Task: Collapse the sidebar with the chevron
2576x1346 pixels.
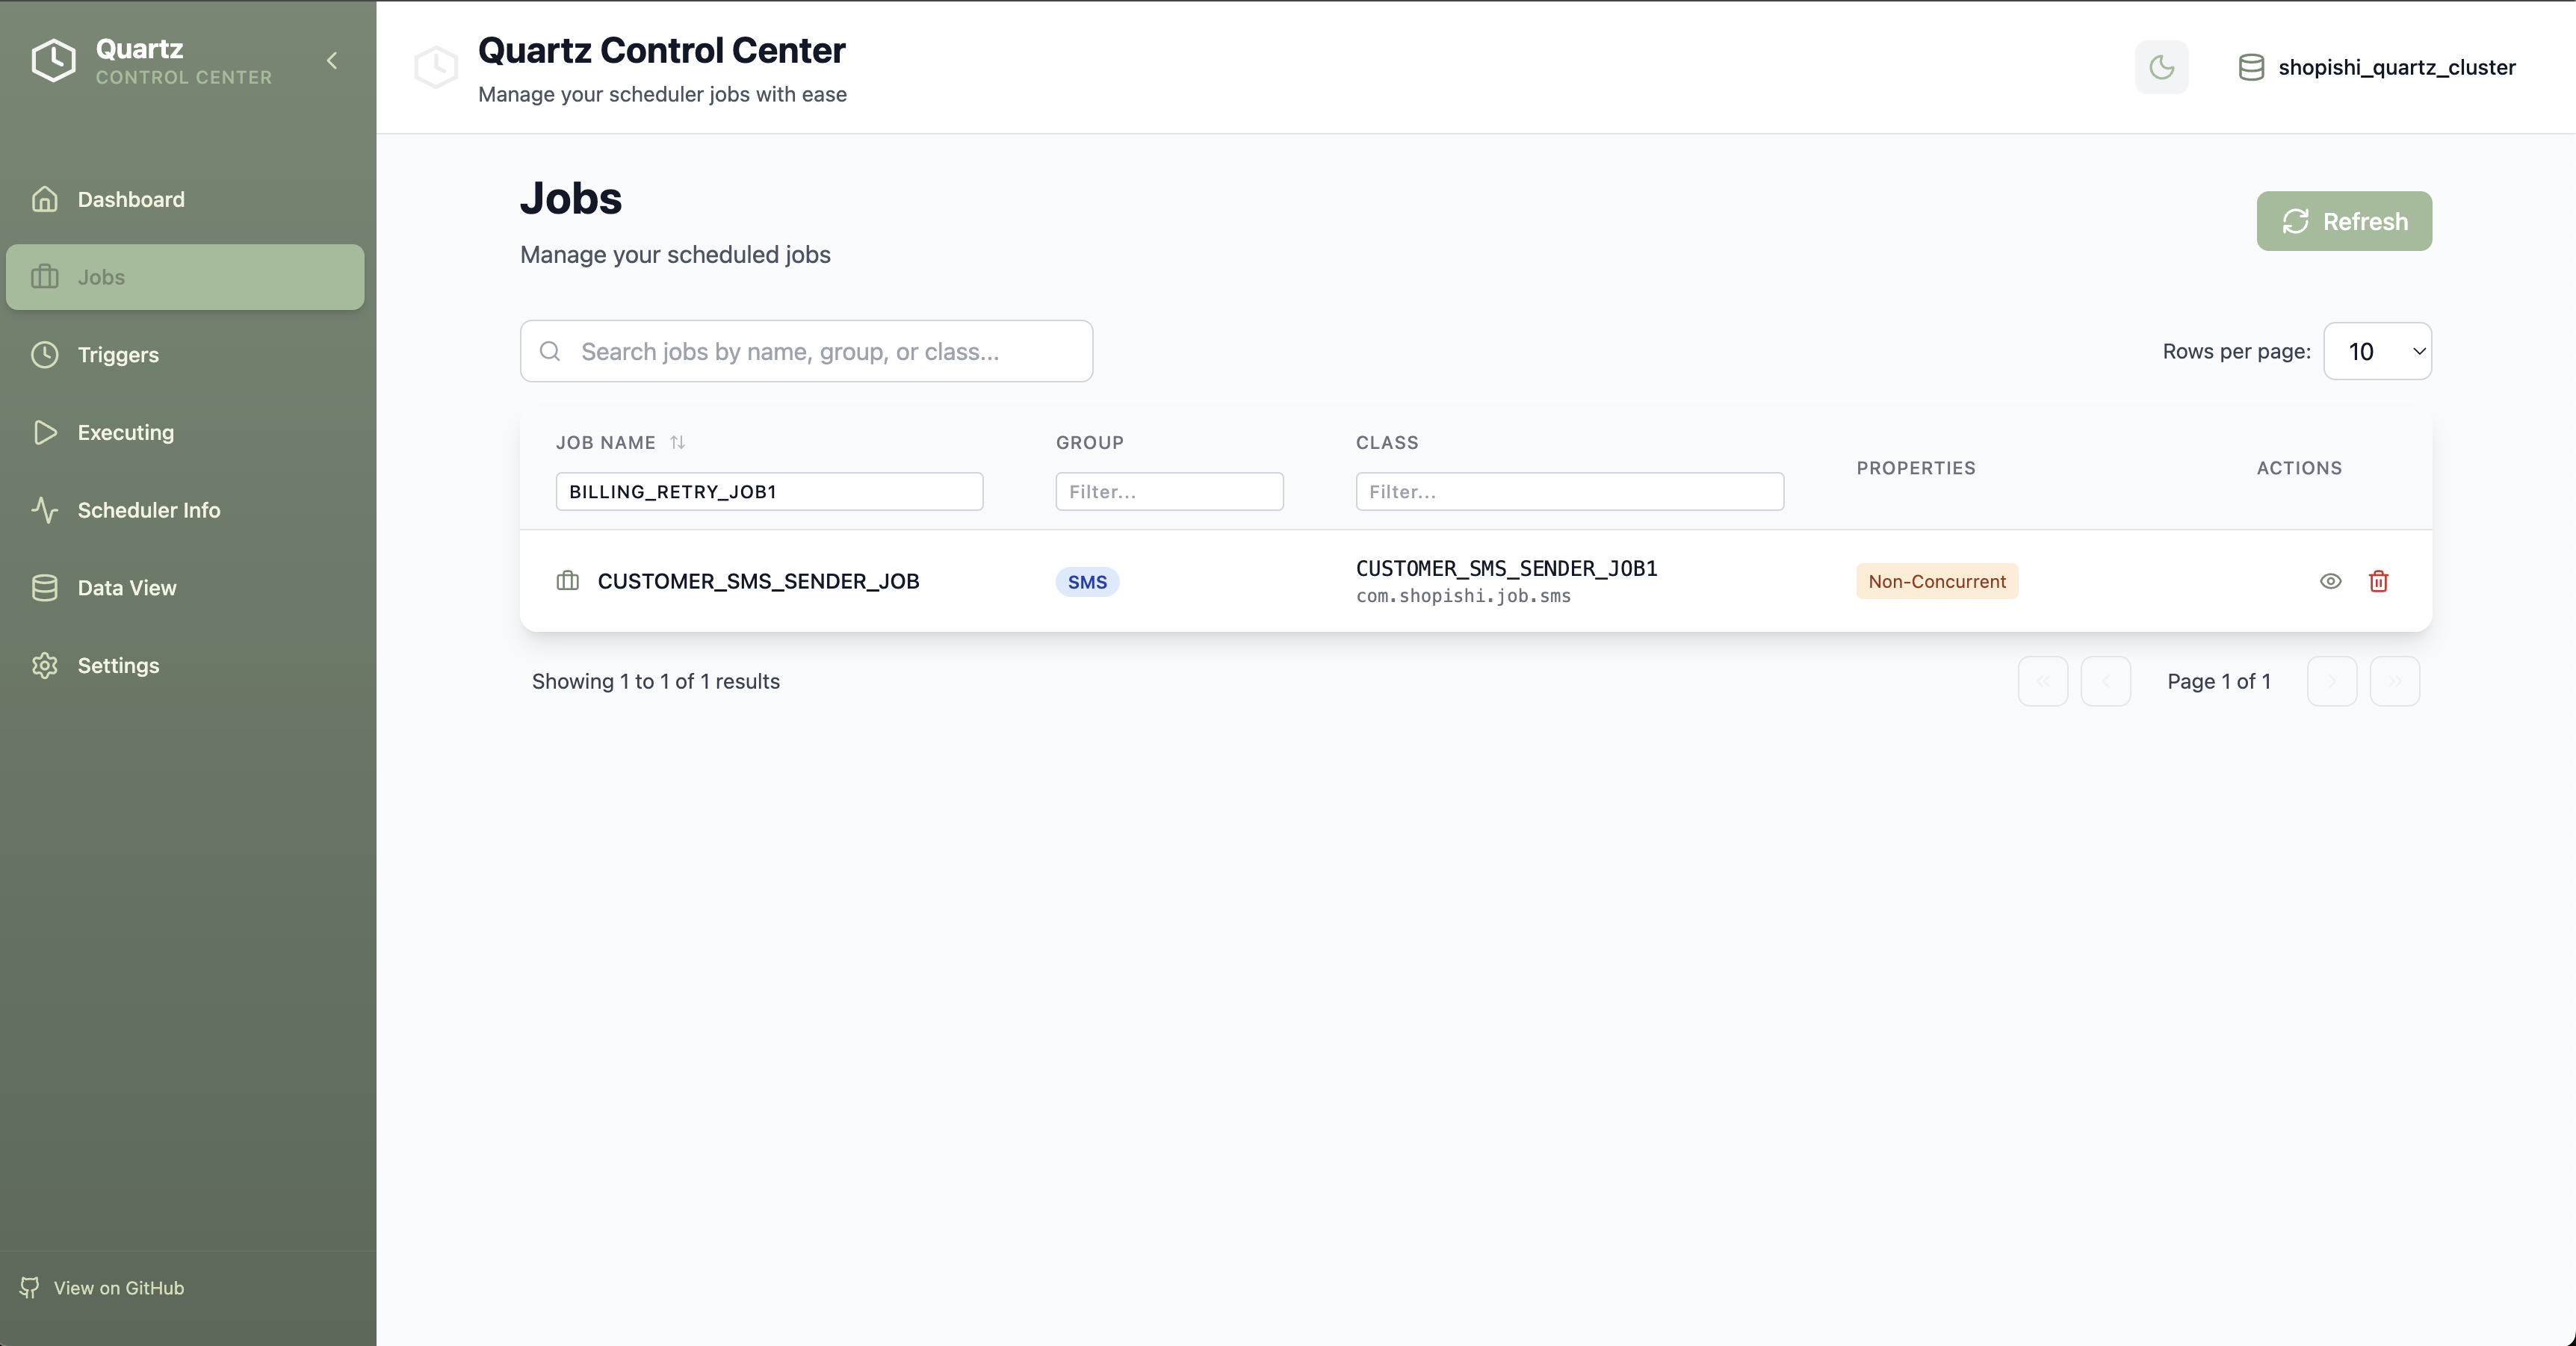Action: pos(331,60)
